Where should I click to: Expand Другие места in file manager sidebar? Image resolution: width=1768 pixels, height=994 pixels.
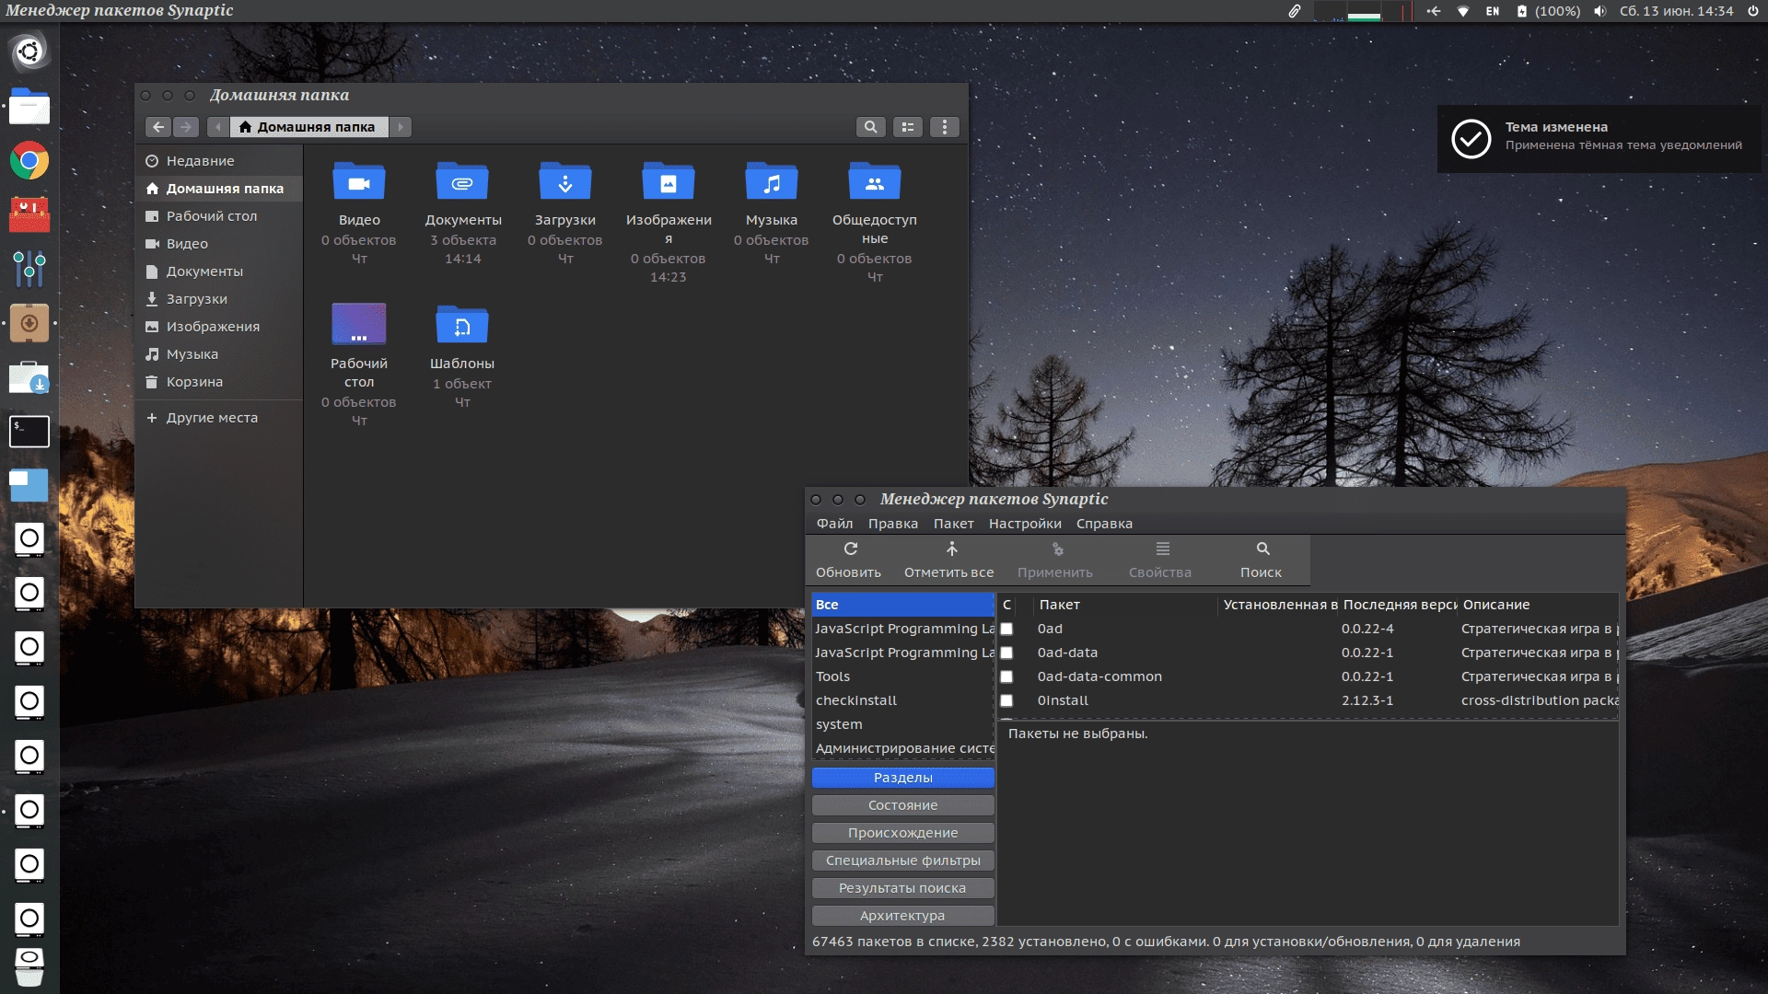pos(219,418)
